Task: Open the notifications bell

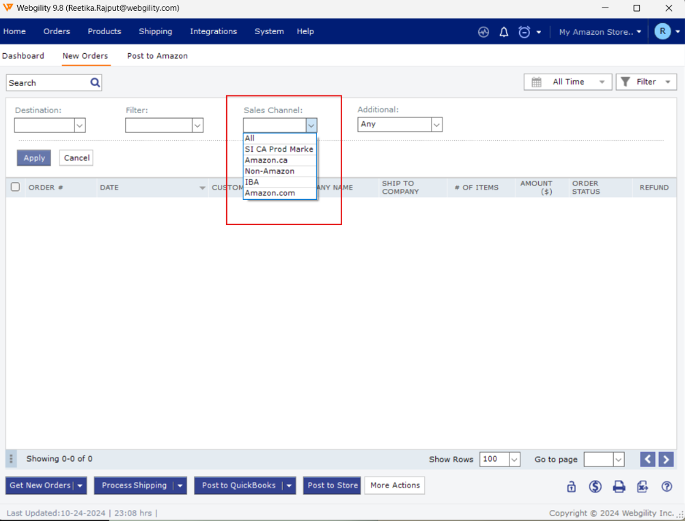Action: click(504, 32)
